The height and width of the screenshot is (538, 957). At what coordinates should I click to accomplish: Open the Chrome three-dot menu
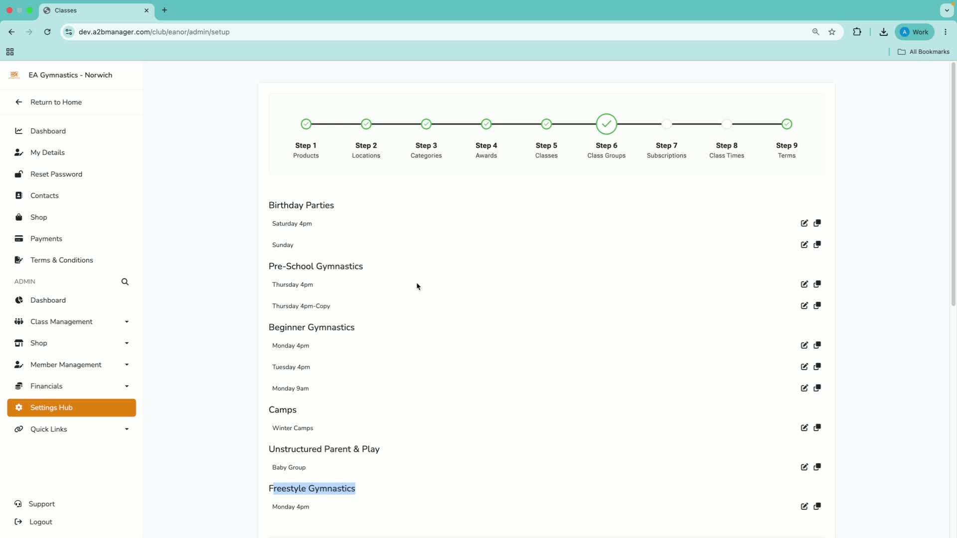click(x=946, y=32)
